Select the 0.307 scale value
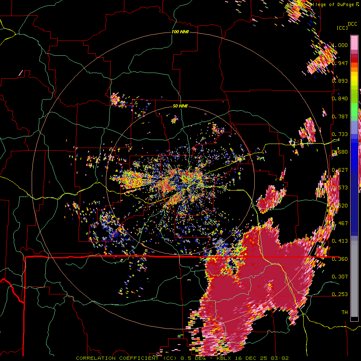The width and height of the screenshot is (361, 361). [x=340, y=276]
